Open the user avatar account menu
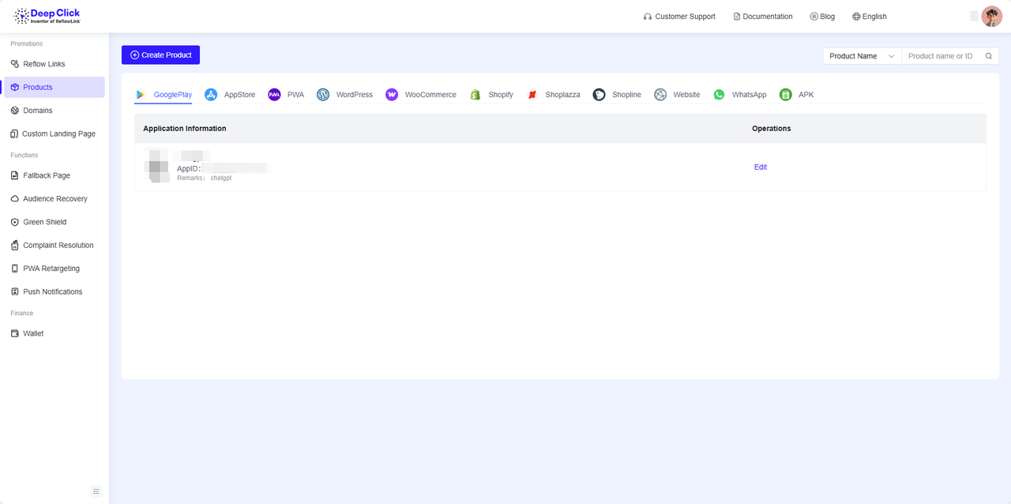 (991, 17)
